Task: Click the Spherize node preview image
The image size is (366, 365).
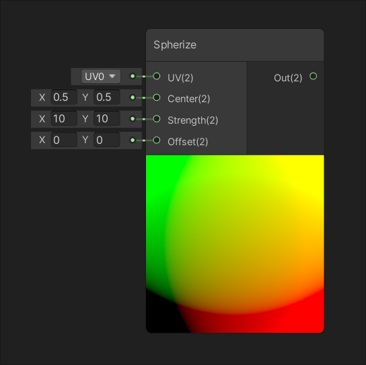Action: tap(235, 244)
